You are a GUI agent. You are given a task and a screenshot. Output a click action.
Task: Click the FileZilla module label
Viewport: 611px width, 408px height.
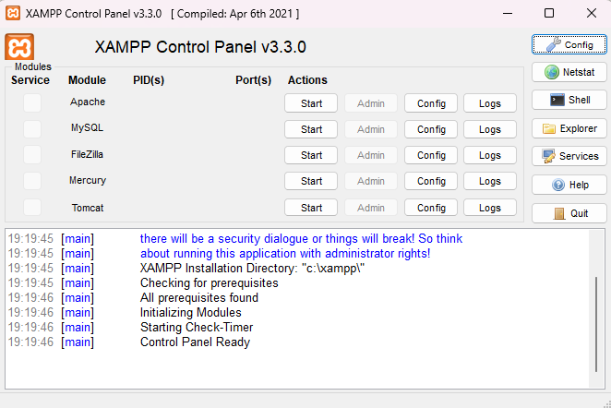coord(88,154)
